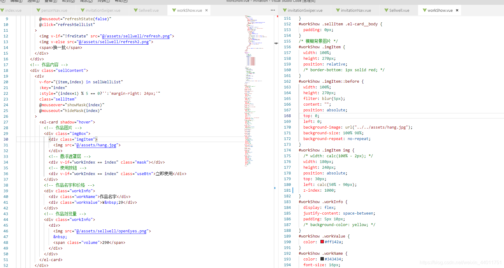Image resolution: width=504 pixels, height=268 pixels.
Task: Place cursor on class="imgBox" div
Action: pyautogui.click(x=67, y=134)
